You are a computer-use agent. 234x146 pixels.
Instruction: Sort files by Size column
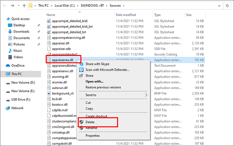(189, 15)
